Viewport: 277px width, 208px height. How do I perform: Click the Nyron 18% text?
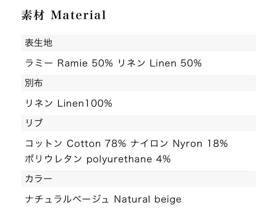click(200, 143)
